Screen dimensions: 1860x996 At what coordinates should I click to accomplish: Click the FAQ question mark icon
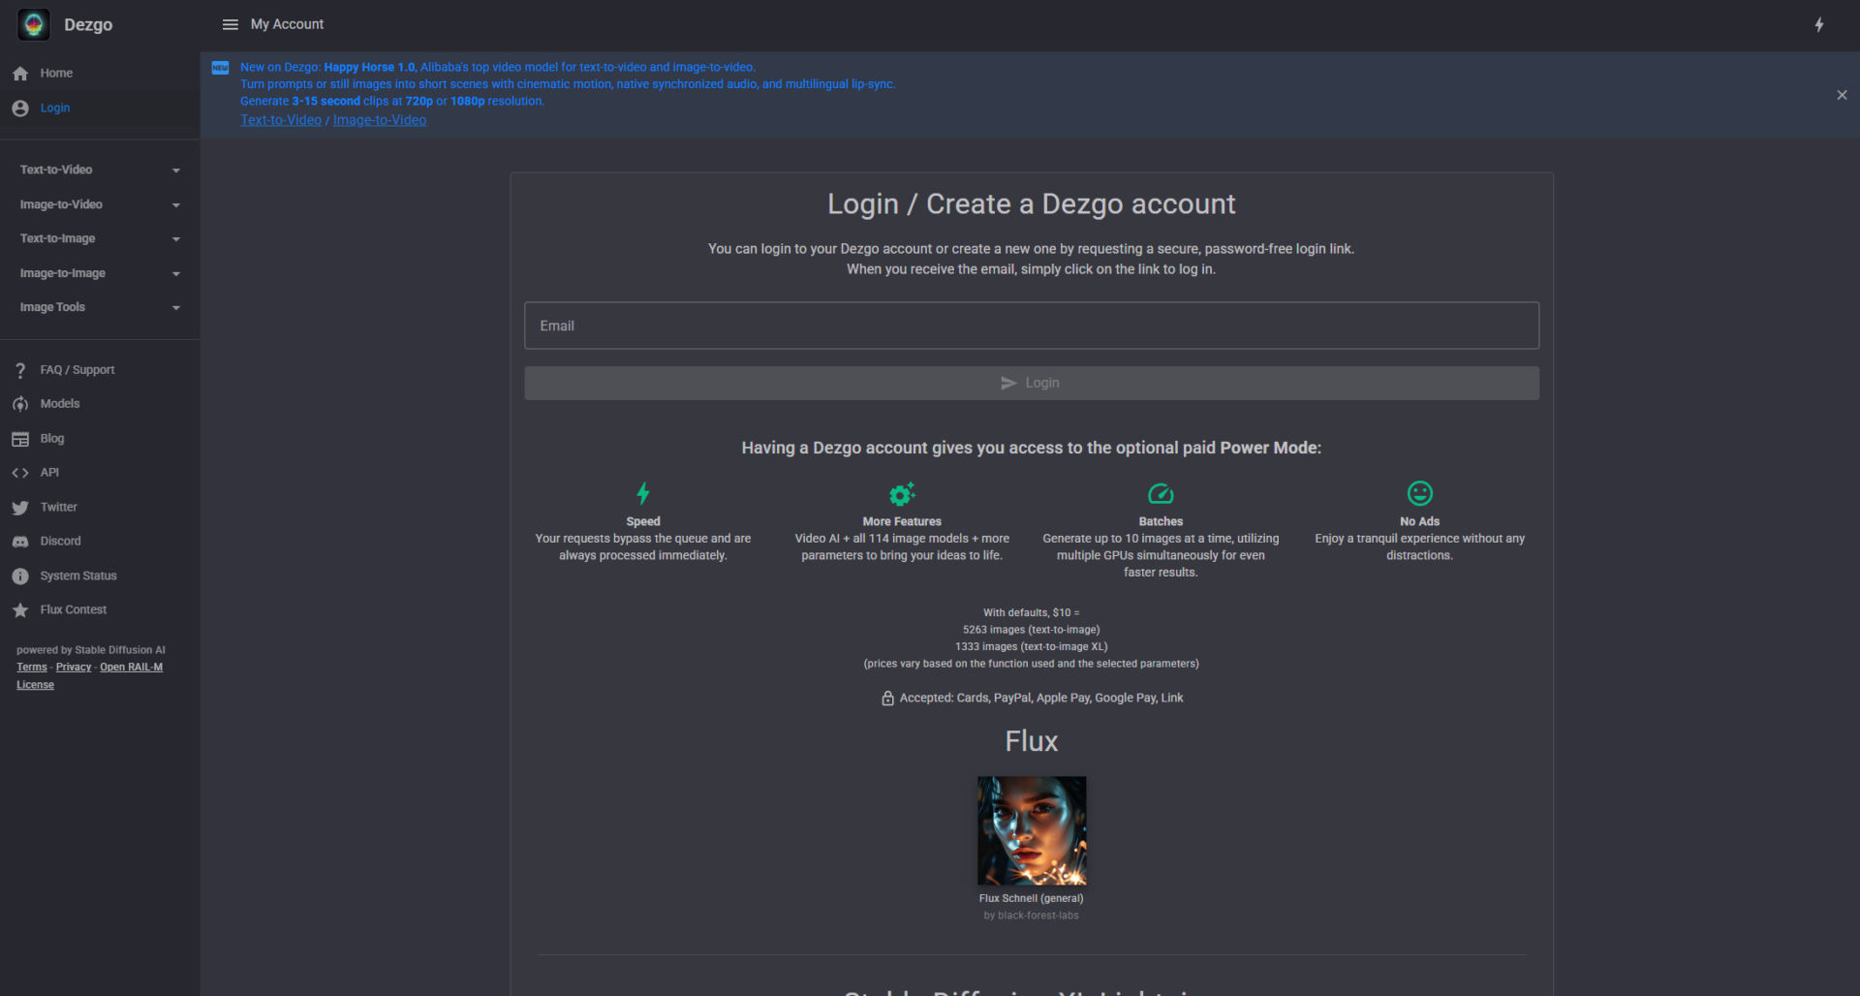[x=20, y=370]
